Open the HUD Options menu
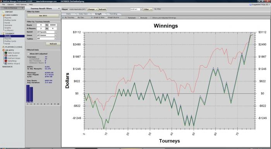271x149 pixels. (x=21, y=5)
